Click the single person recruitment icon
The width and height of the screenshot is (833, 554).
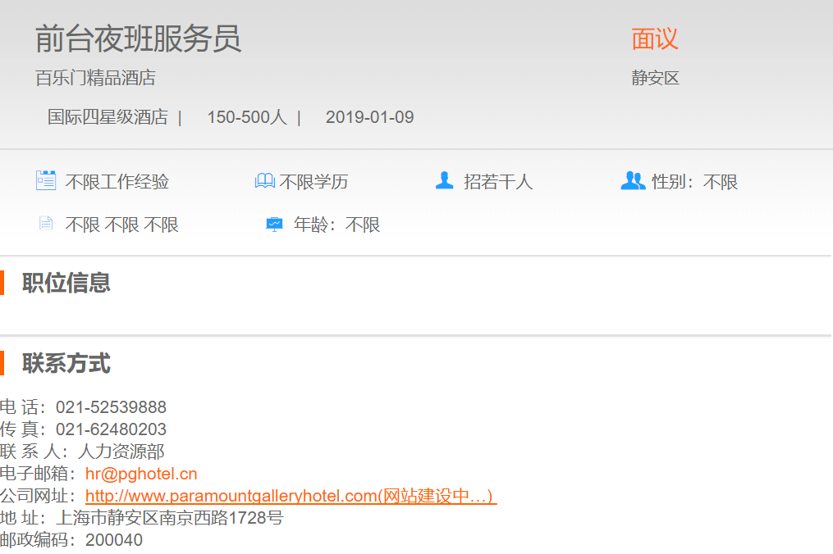point(444,180)
